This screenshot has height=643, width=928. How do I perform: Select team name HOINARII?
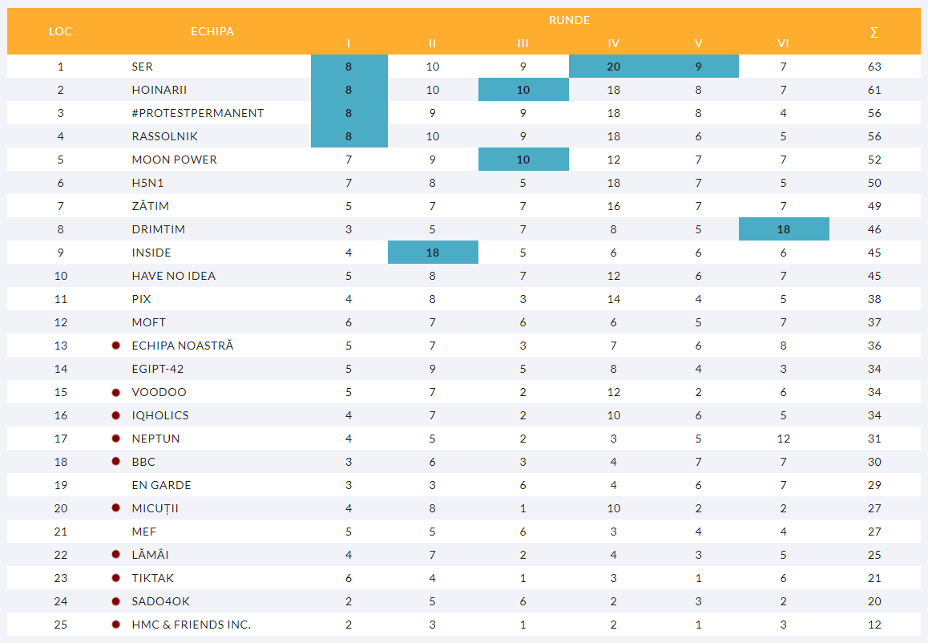pos(159,90)
